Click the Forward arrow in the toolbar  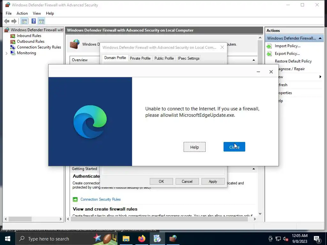click(14, 21)
